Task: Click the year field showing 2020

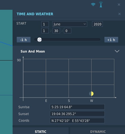Action: click(98, 24)
